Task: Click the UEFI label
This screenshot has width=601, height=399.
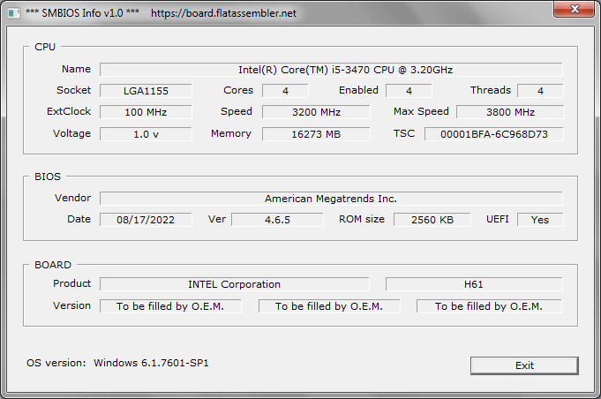Action: coord(498,219)
